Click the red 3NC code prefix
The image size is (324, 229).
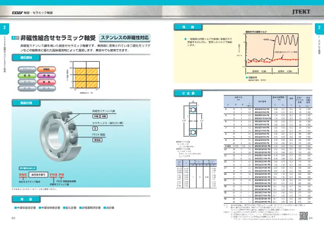[x=23, y=175]
